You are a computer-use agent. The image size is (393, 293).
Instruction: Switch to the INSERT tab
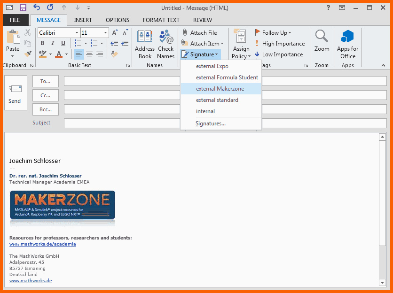83,20
